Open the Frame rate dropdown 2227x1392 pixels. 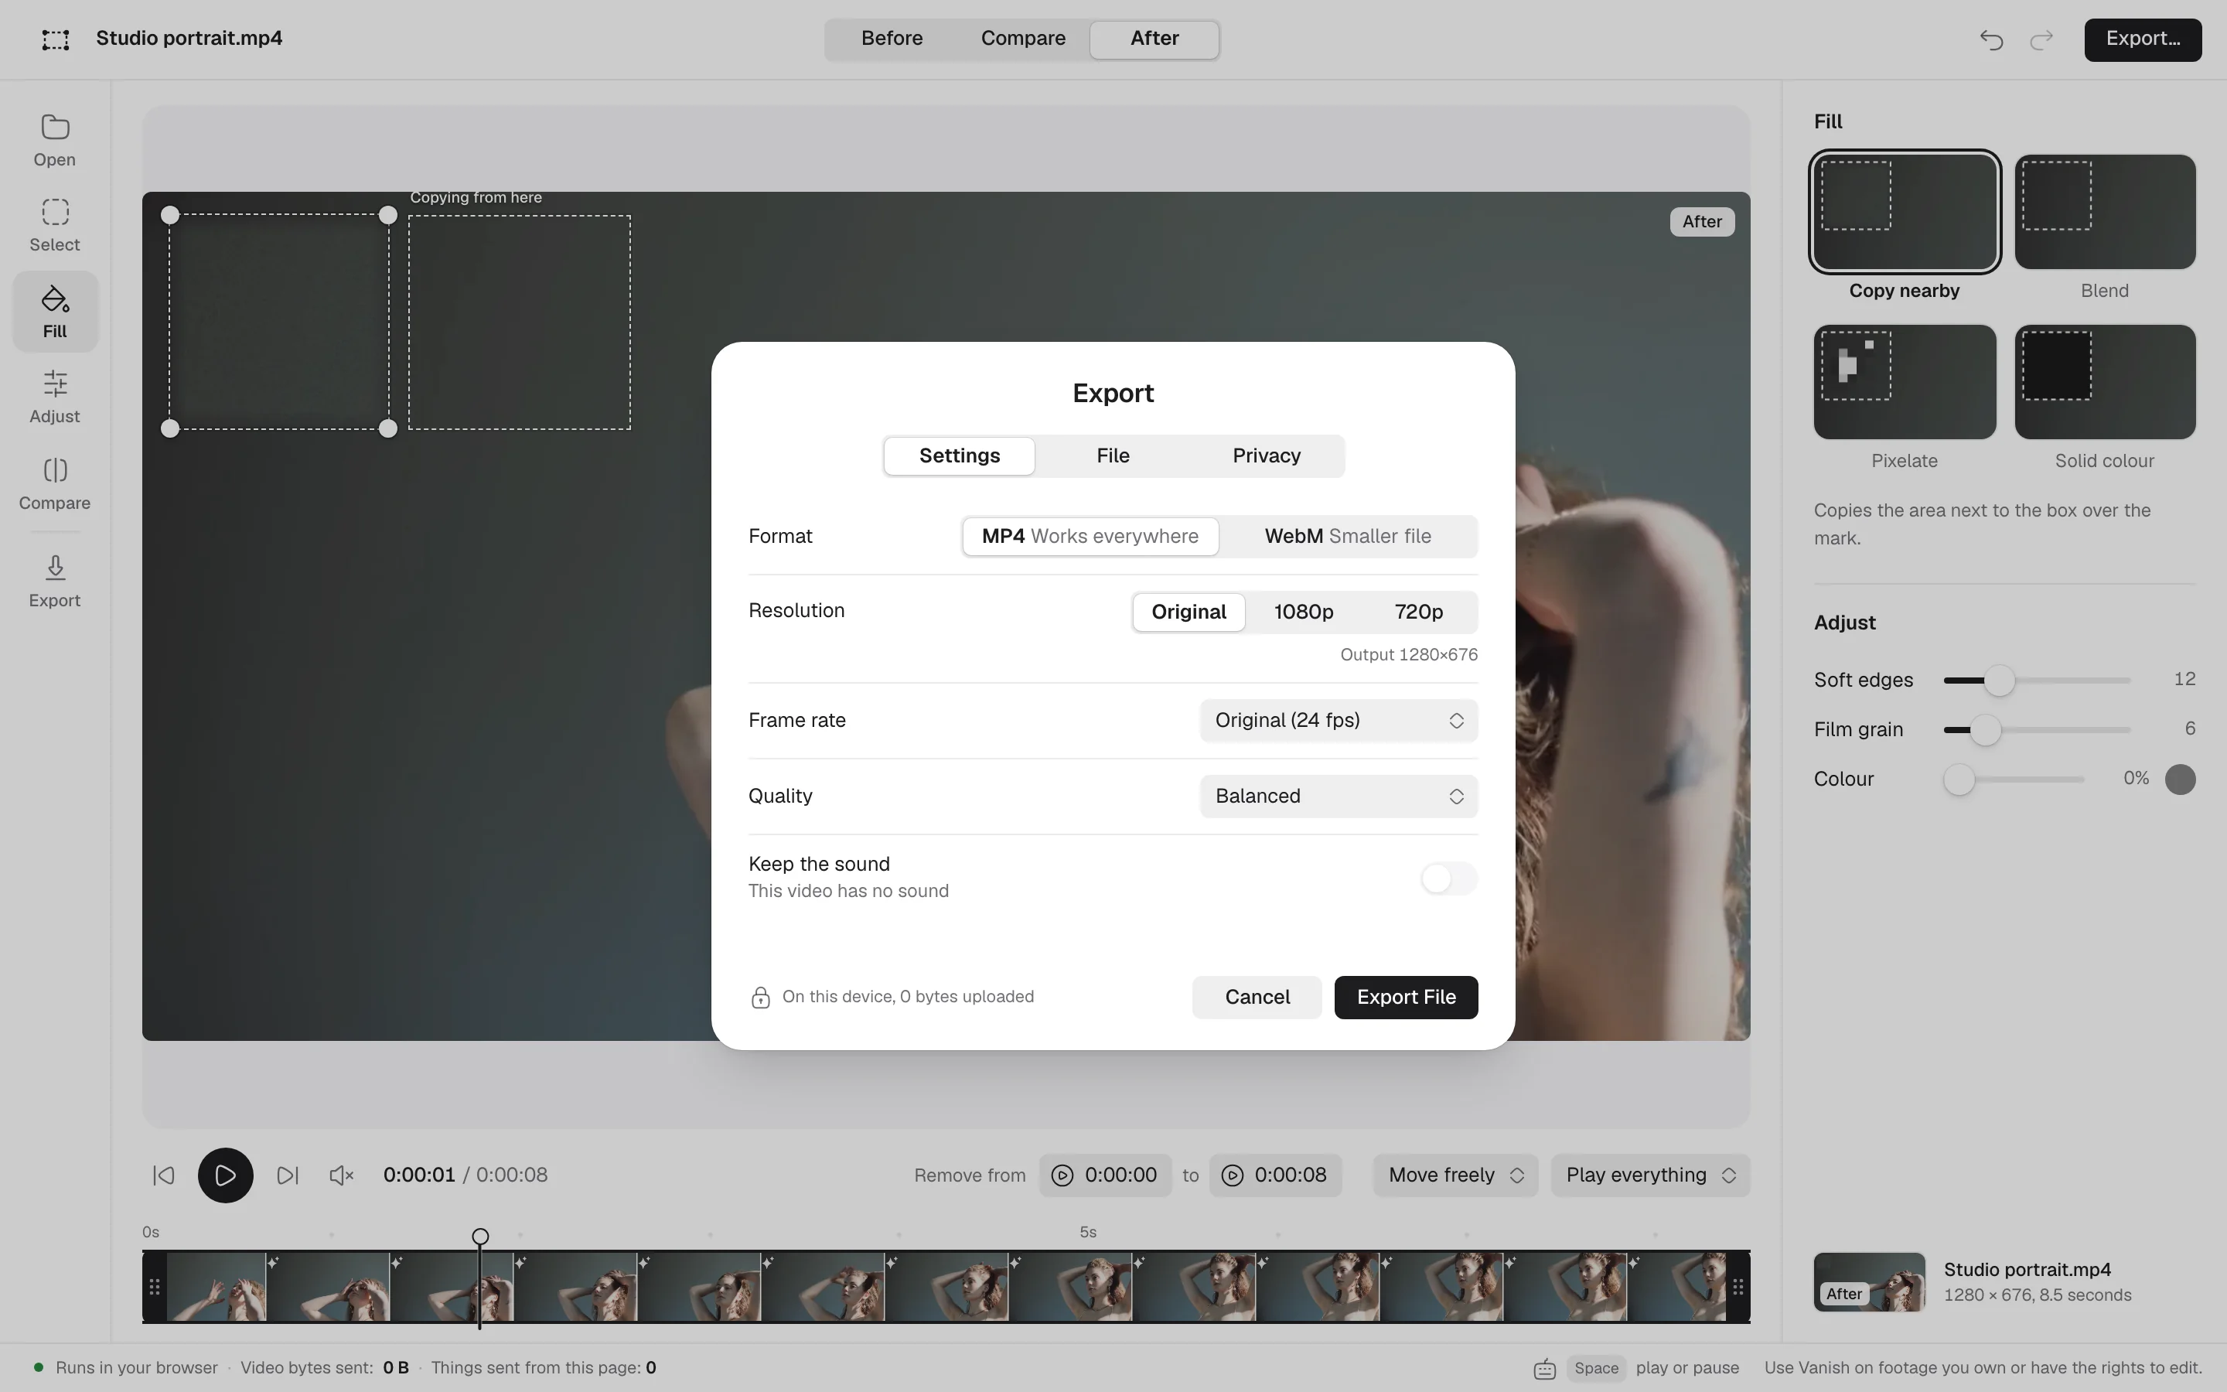1338,720
